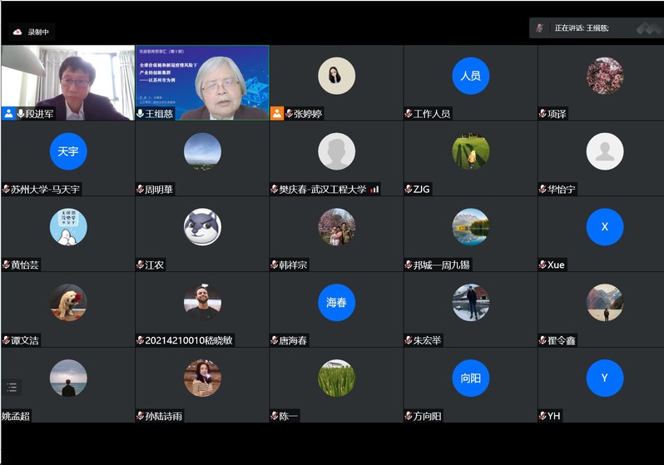Click the husky avatar of 江农

[201, 226]
